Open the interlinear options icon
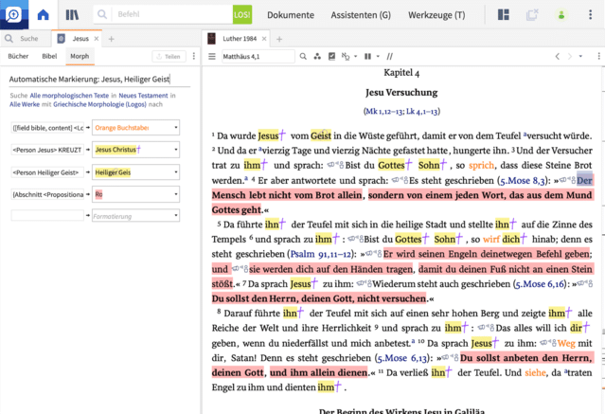 tap(346, 57)
